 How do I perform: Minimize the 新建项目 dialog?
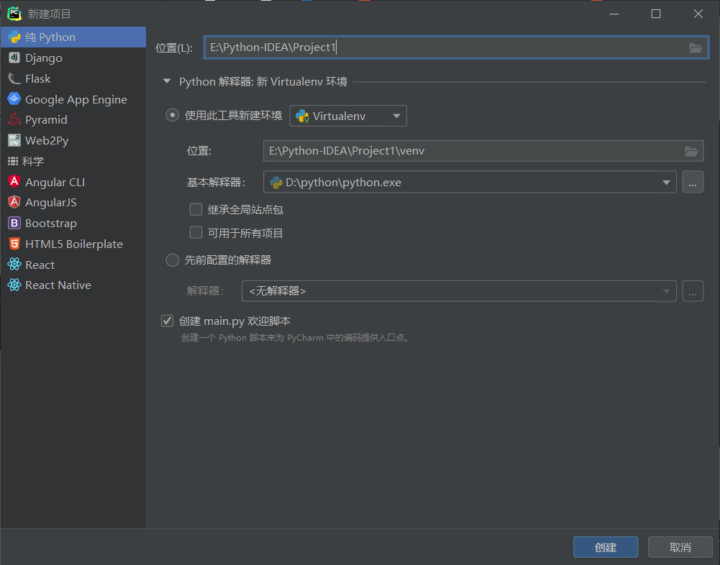[x=614, y=14]
